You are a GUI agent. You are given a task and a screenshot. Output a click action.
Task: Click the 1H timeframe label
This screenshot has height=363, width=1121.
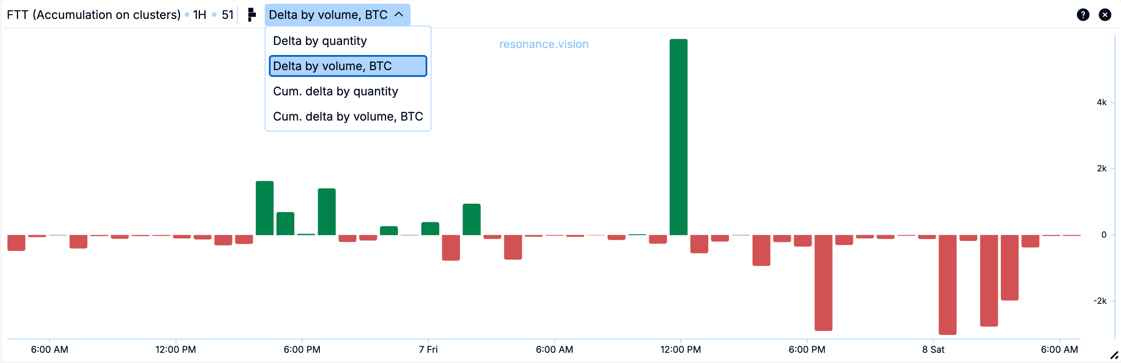point(199,15)
